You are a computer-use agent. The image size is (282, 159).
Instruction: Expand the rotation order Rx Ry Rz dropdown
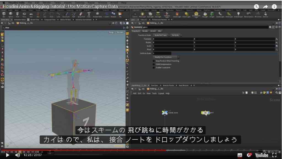tap(176, 35)
